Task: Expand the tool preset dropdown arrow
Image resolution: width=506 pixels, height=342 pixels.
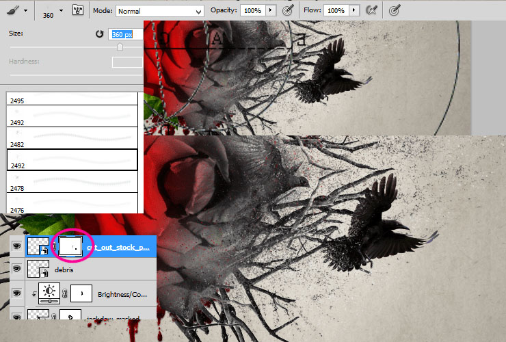Action: click(x=25, y=11)
